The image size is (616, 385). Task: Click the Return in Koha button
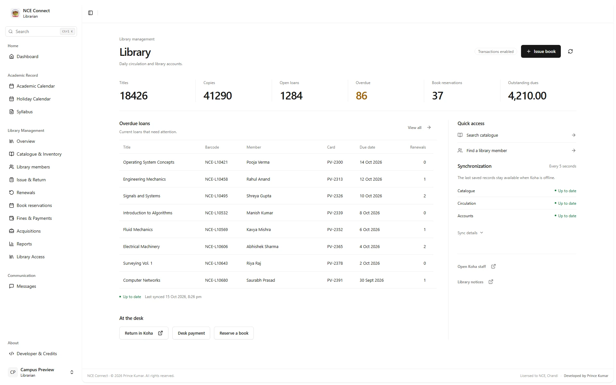click(144, 333)
